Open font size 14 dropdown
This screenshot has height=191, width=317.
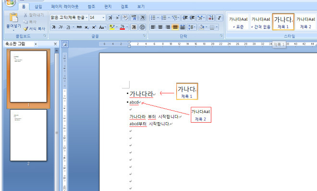103,18
